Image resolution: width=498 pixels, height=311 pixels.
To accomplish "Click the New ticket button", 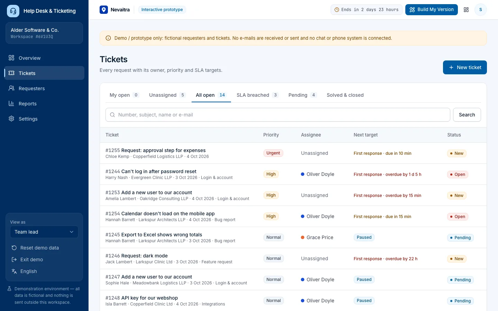I will tap(465, 67).
